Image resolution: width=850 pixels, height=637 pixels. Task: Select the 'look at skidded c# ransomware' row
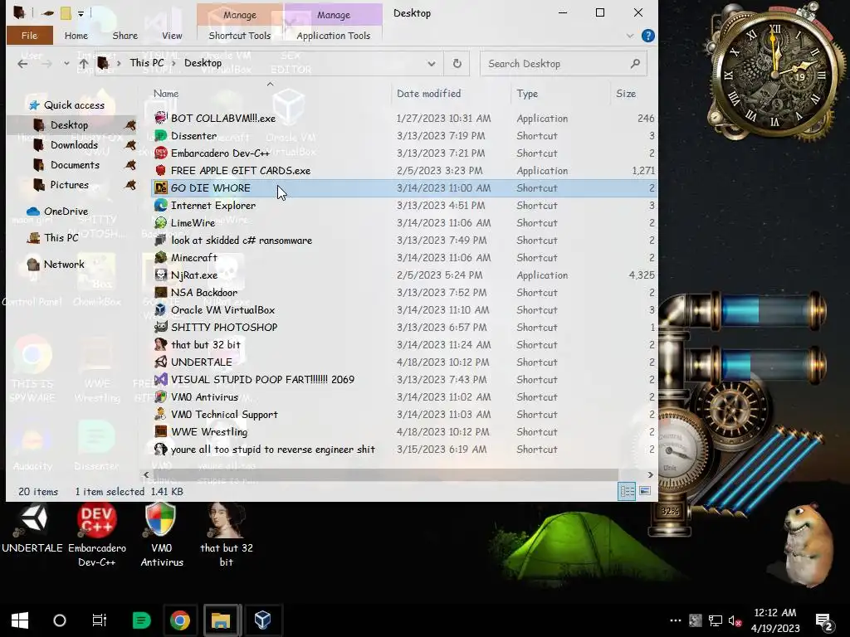(x=404, y=240)
